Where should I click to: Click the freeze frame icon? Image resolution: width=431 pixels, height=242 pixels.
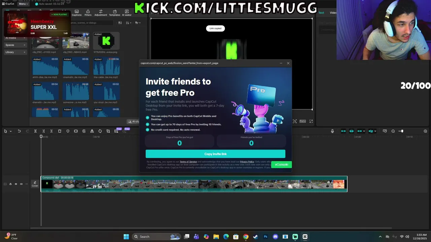tap(76, 131)
